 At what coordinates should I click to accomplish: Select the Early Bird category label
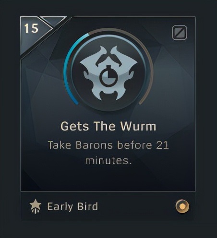pyautogui.click(x=72, y=206)
